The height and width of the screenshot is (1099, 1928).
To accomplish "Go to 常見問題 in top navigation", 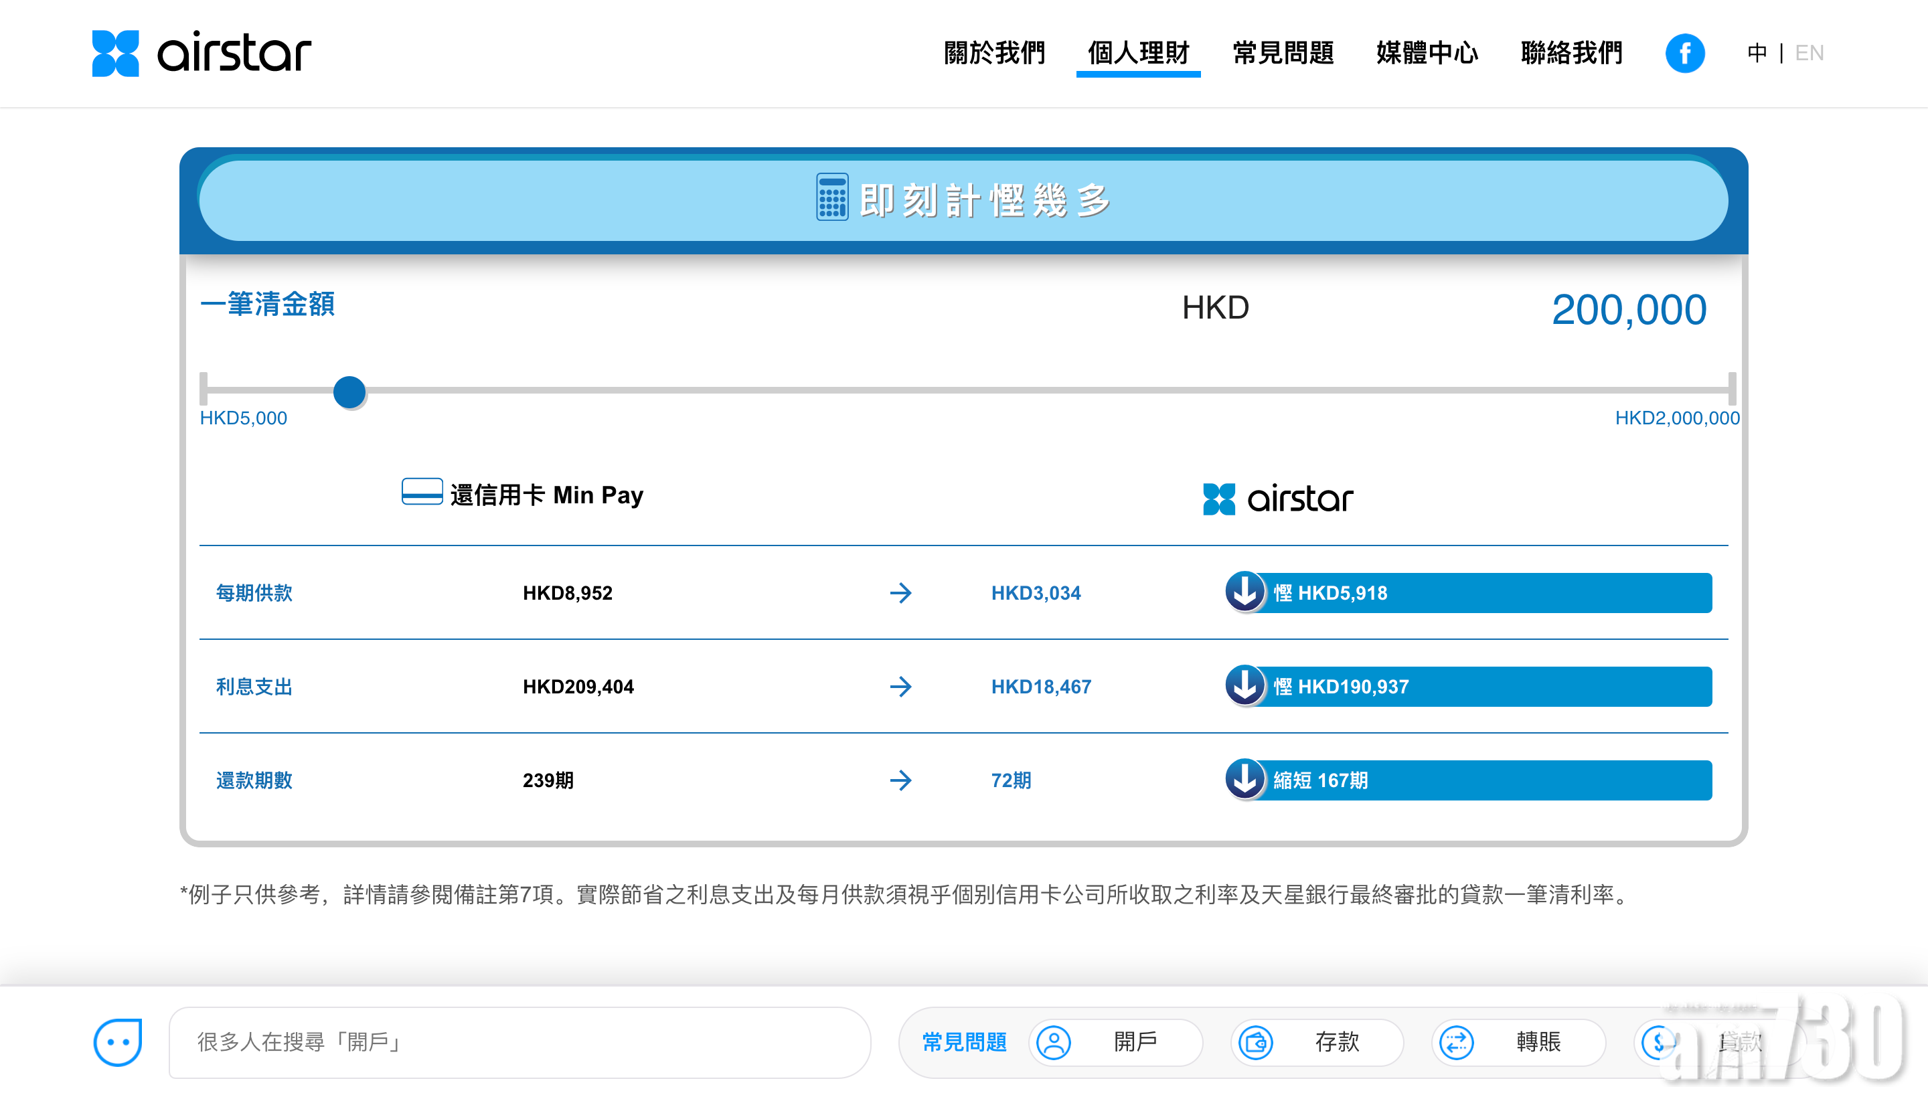I will click(x=1283, y=53).
